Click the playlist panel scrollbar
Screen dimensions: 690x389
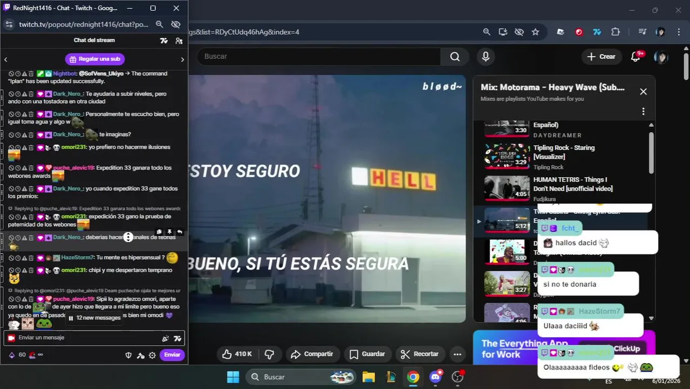(x=651, y=153)
